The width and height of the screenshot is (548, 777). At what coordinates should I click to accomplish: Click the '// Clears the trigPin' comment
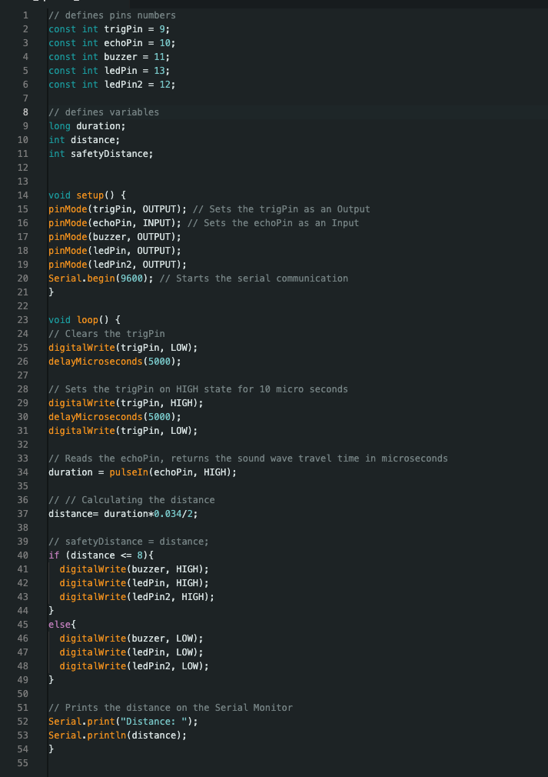tap(106, 334)
